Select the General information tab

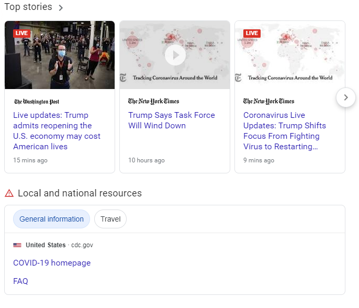point(51,219)
